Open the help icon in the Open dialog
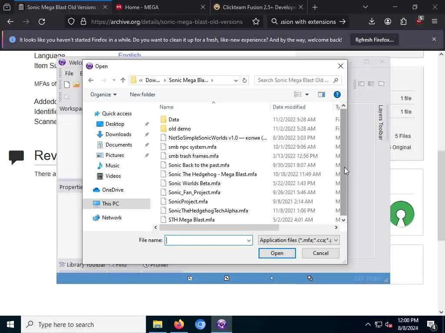This screenshot has height=333, width=445. 337,95
